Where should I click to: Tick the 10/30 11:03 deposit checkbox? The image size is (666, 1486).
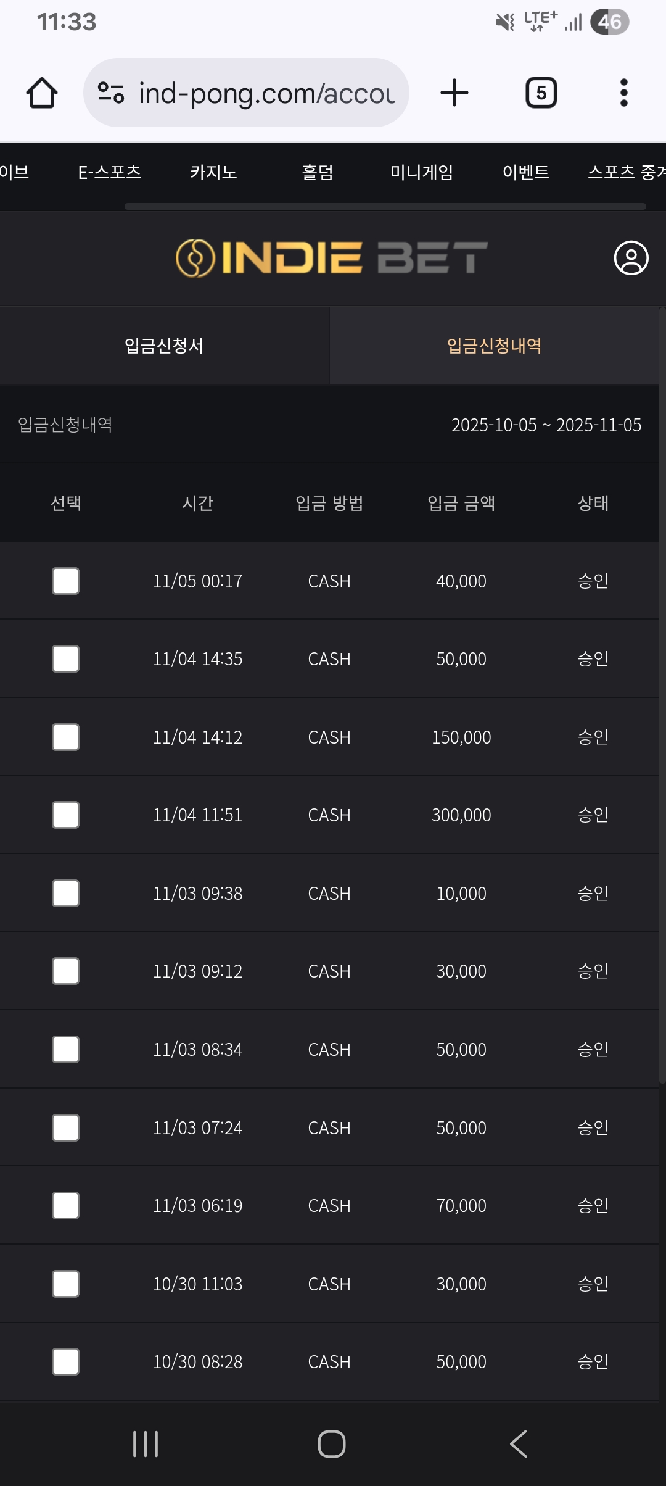(x=65, y=1284)
